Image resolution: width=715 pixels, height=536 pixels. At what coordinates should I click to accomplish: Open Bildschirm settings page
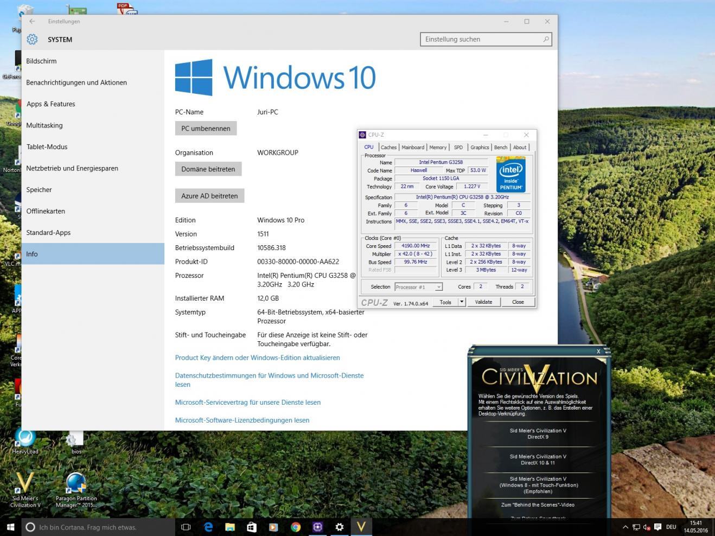(93, 61)
